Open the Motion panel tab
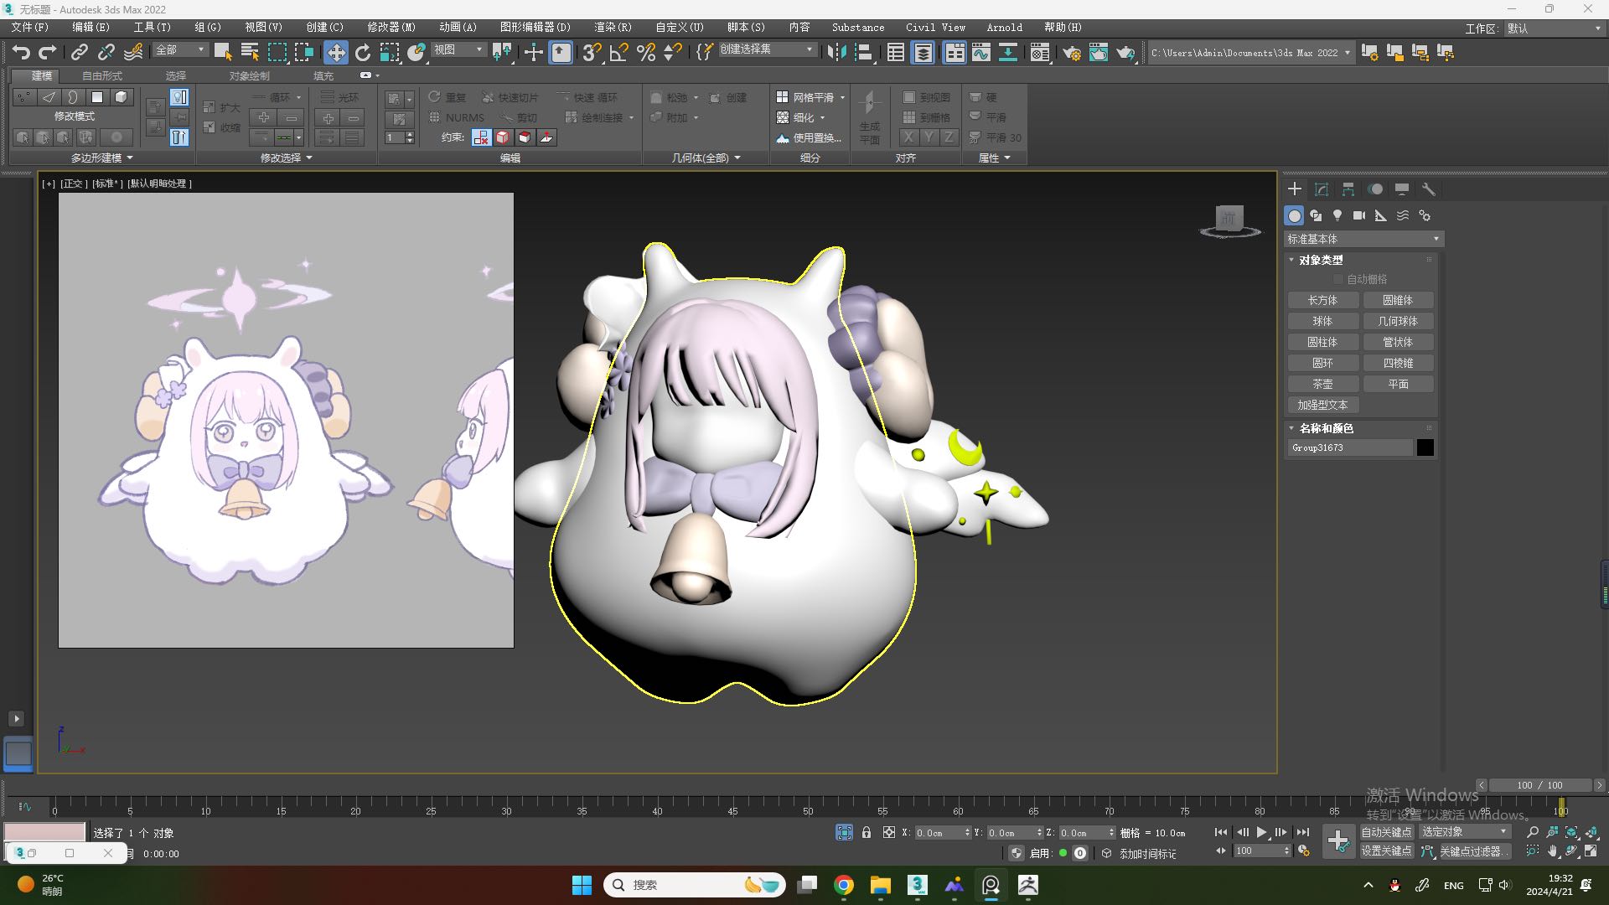The height and width of the screenshot is (905, 1609). tap(1375, 189)
